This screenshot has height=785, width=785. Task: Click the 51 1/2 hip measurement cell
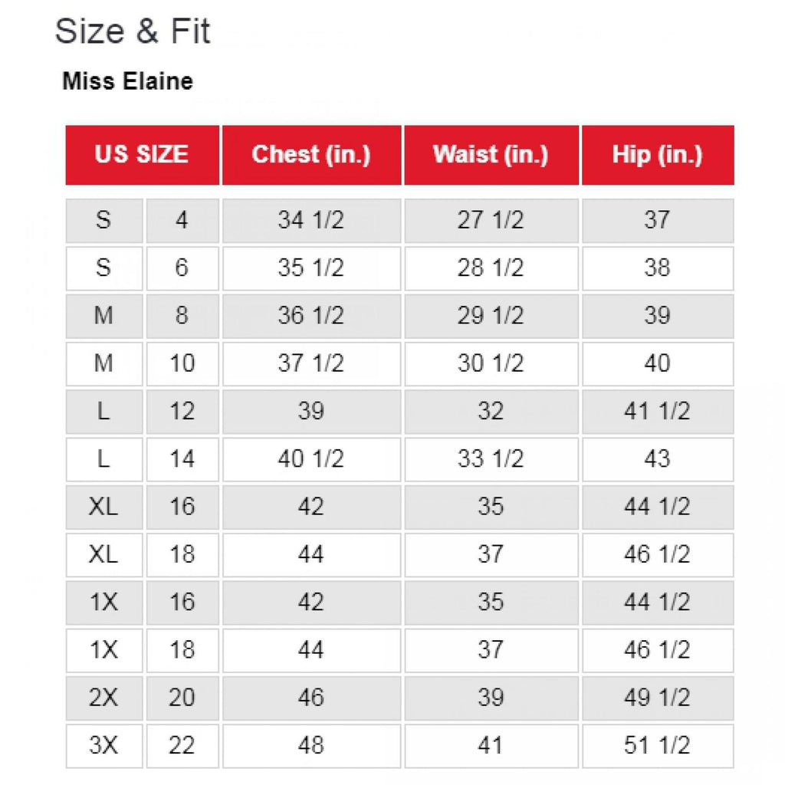[x=657, y=745]
